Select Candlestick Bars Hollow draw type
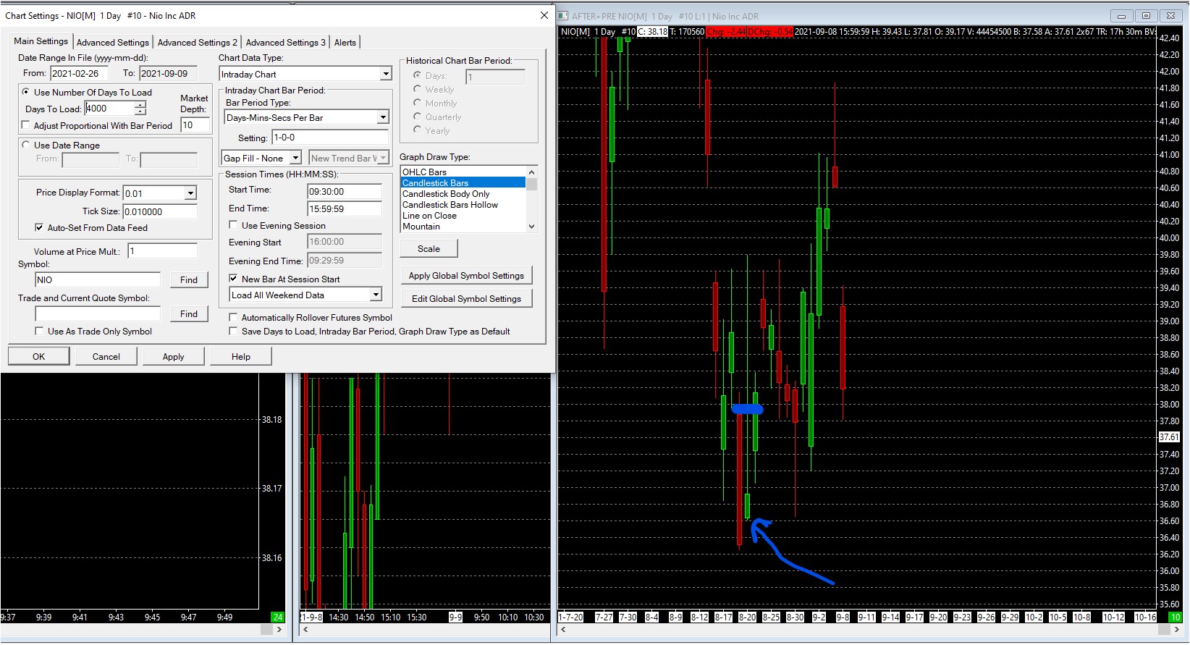This screenshot has height=645, width=1190. [463, 205]
